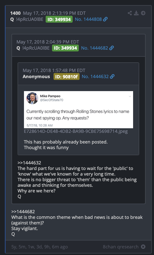Viewport: 154px width, 255px height.
Task: Select the green ID: 349934 badge in the header
Action: (59, 19)
